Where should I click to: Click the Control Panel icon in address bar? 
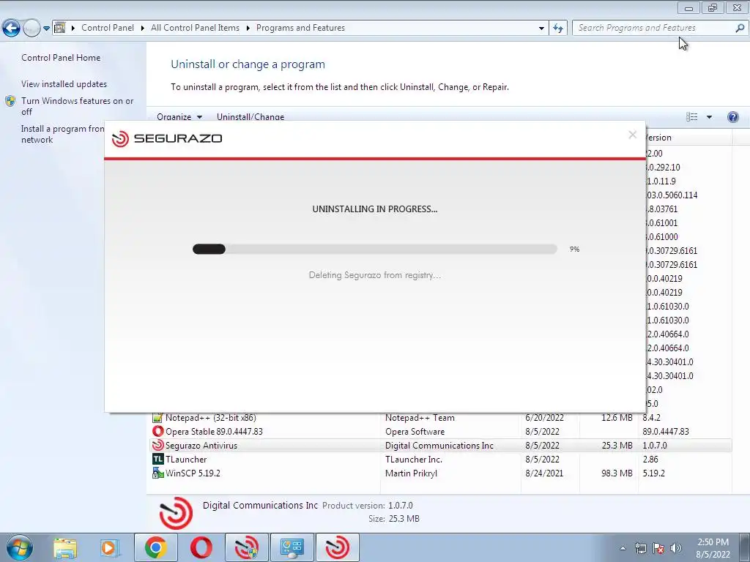pyautogui.click(x=60, y=28)
